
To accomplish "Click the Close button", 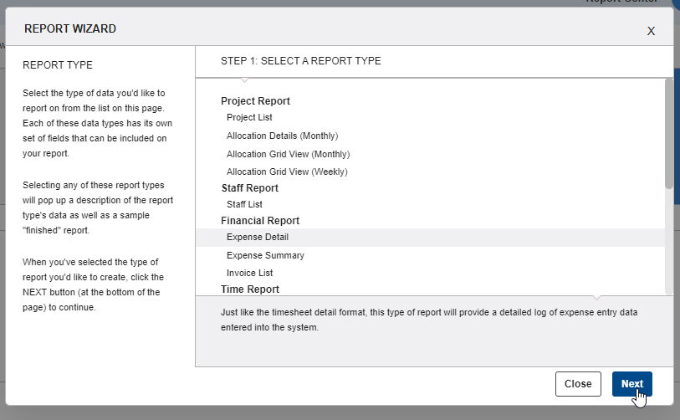I will tap(578, 384).
